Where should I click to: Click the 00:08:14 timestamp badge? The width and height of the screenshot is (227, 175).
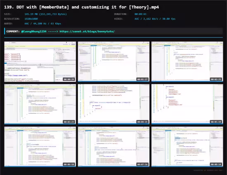(x=216, y=164)
